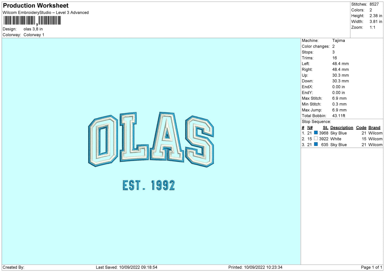
Task: Click the Height value 2.38 in
Action: (x=376, y=16)
